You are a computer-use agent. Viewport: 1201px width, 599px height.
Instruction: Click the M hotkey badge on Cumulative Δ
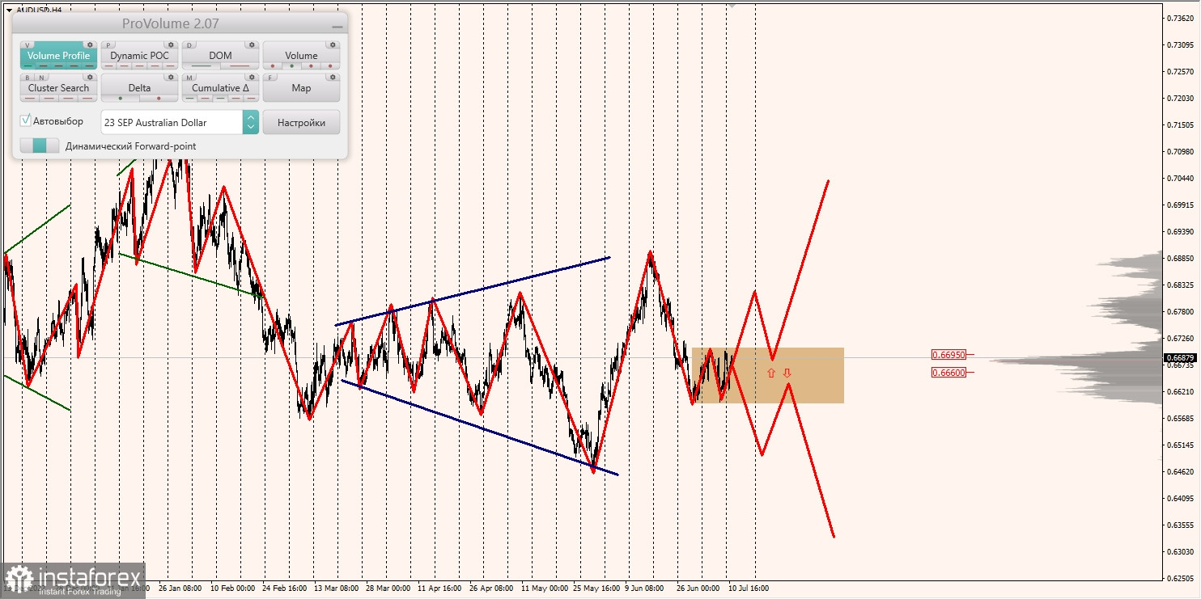coord(189,78)
